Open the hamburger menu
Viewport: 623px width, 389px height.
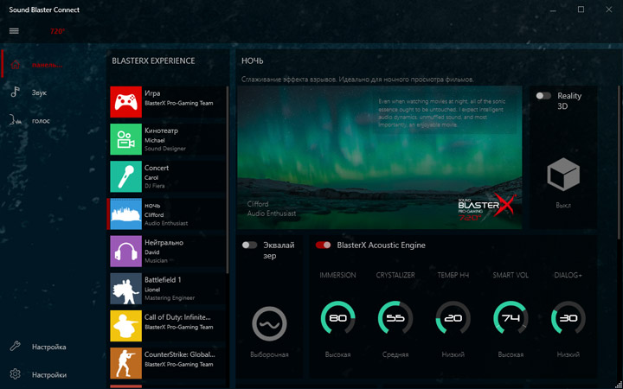pos(14,31)
